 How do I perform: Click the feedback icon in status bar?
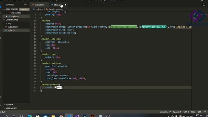pyautogui.click(x=205, y=112)
